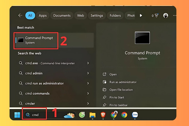Choose Open in the preview pane
This screenshot has height=126, width=189.
(x=113, y=74)
